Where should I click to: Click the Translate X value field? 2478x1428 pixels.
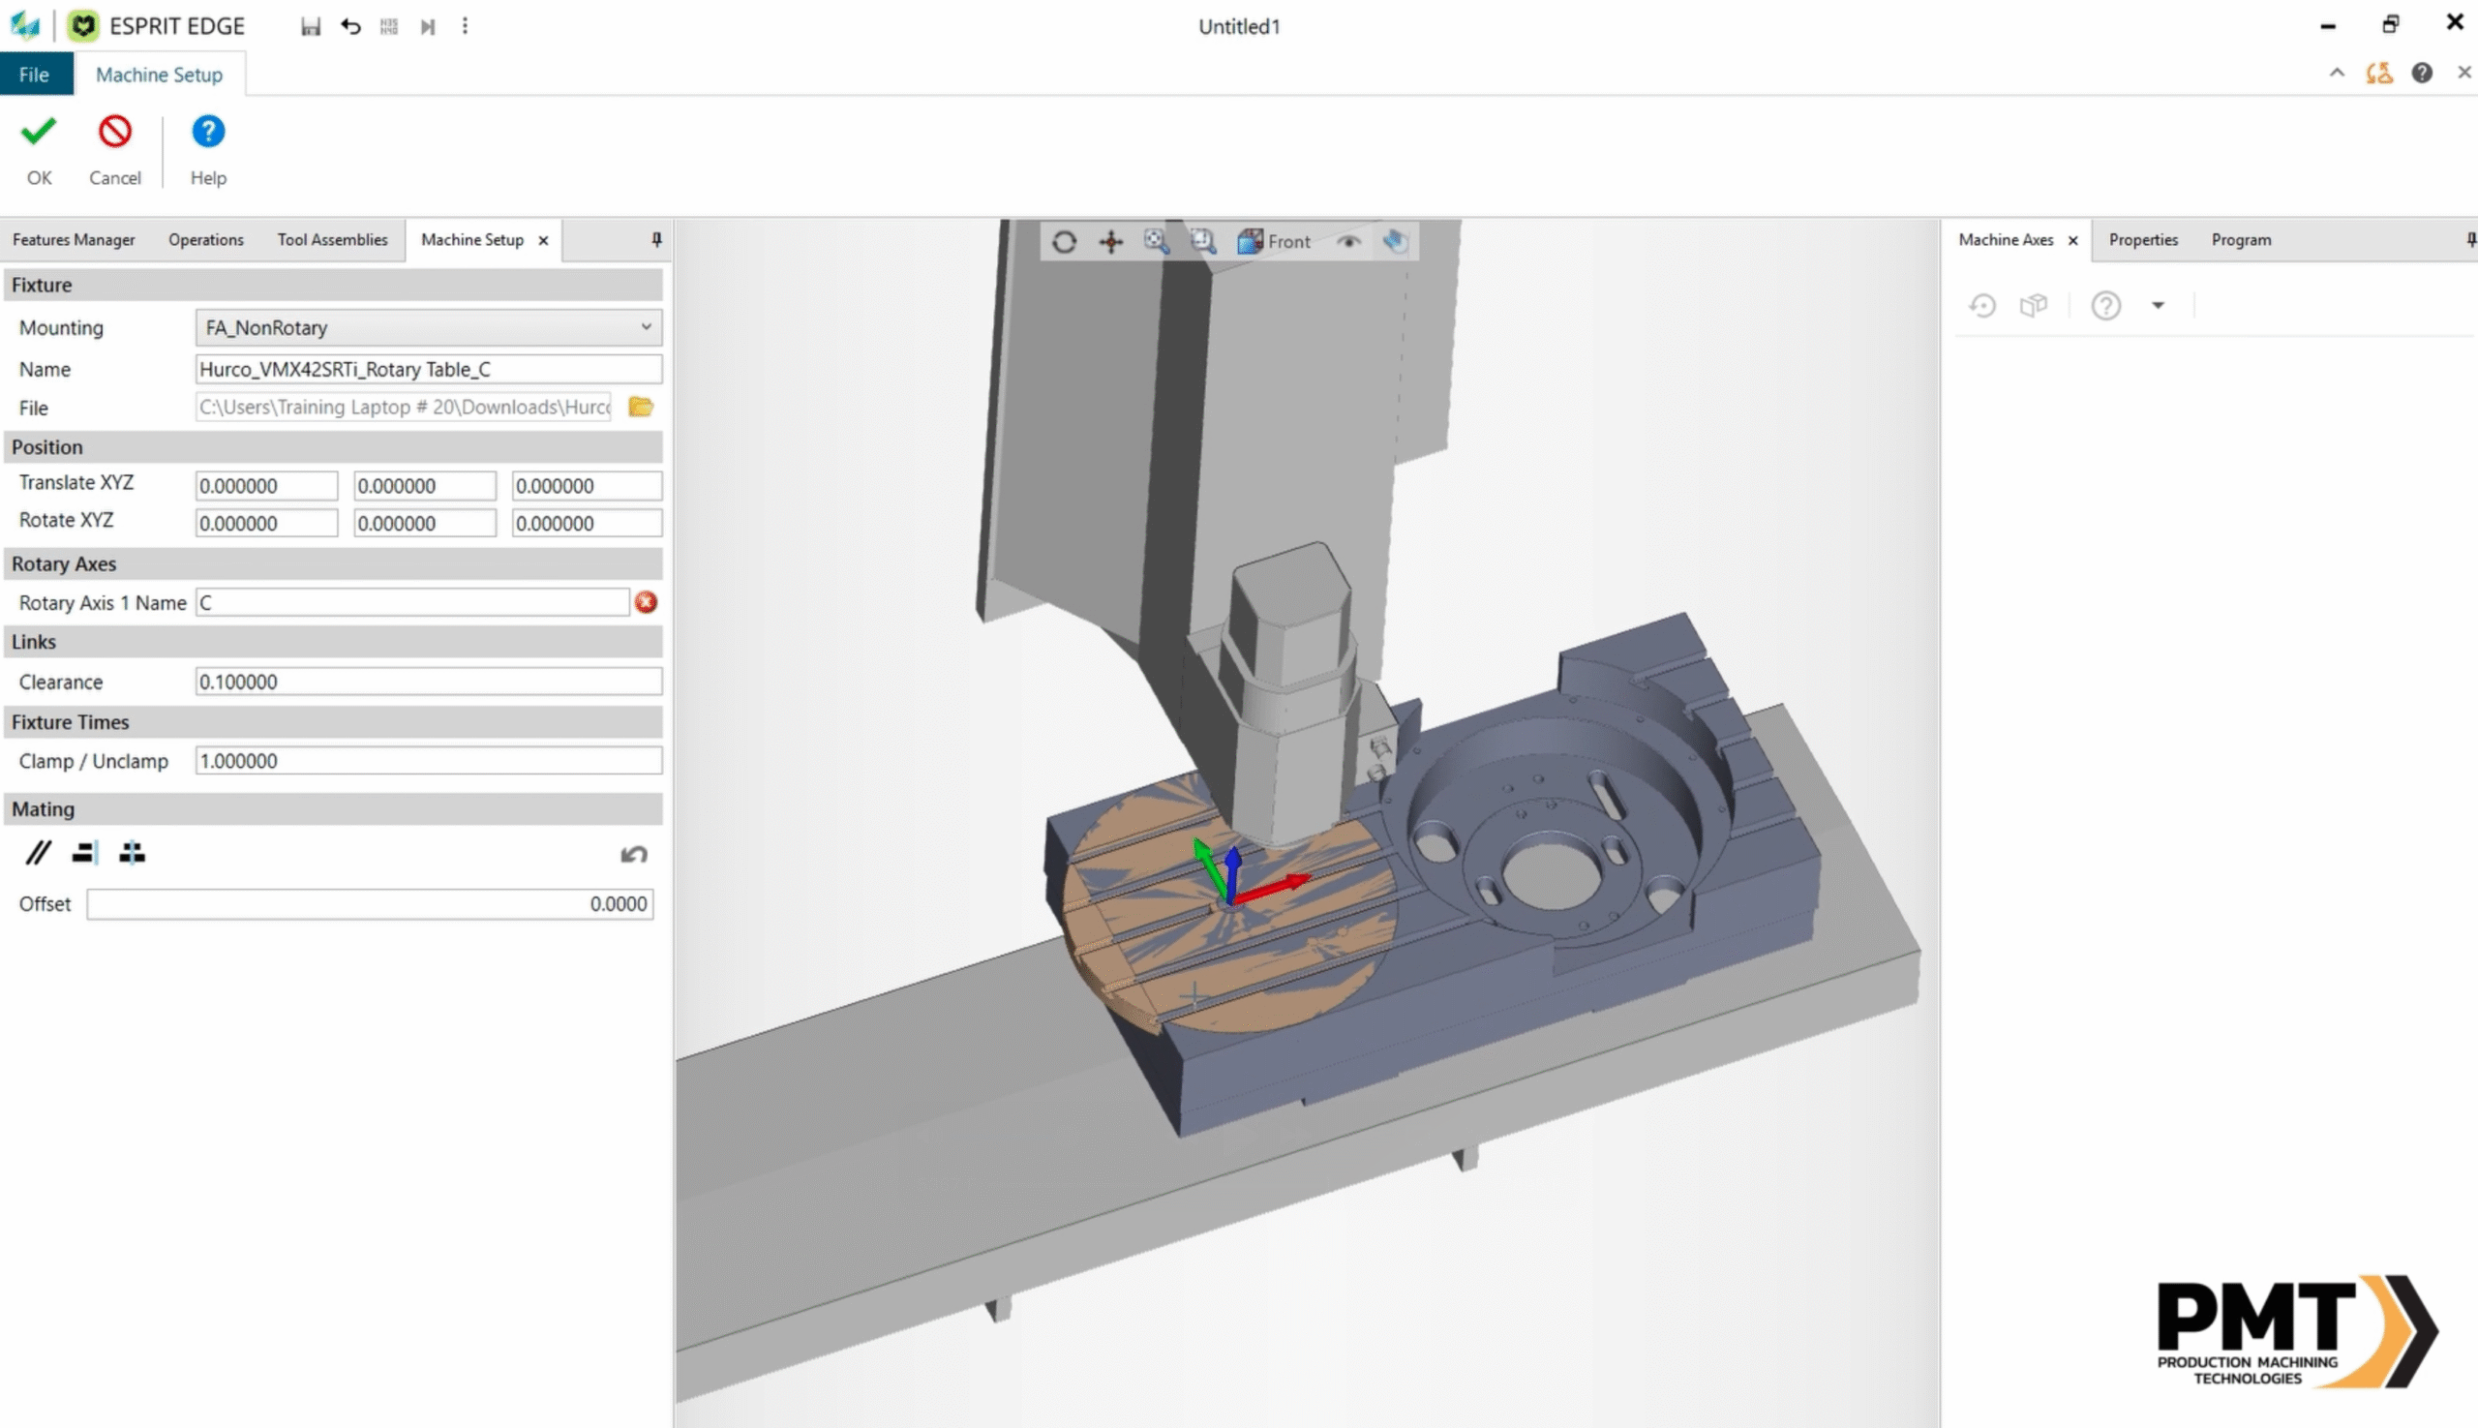[267, 485]
